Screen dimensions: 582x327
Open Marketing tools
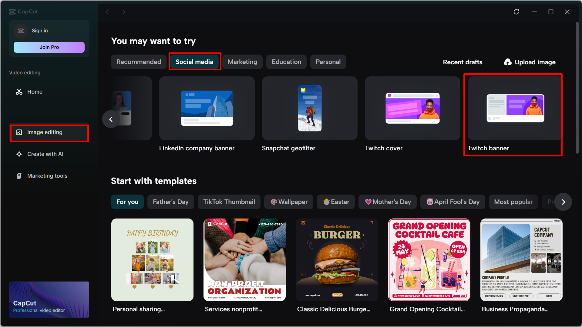pos(47,176)
